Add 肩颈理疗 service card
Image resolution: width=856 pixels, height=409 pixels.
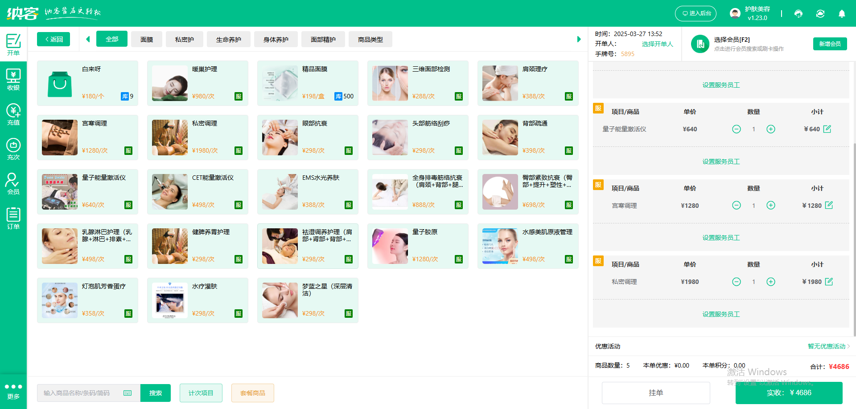click(528, 83)
